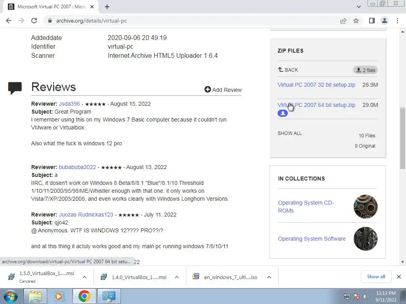Open the 9 Original files listing

pyautogui.click(x=365, y=146)
